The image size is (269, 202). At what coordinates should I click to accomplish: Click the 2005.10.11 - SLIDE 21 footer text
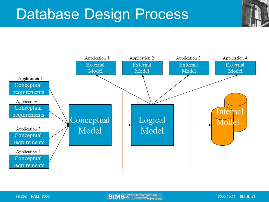(236, 196)
